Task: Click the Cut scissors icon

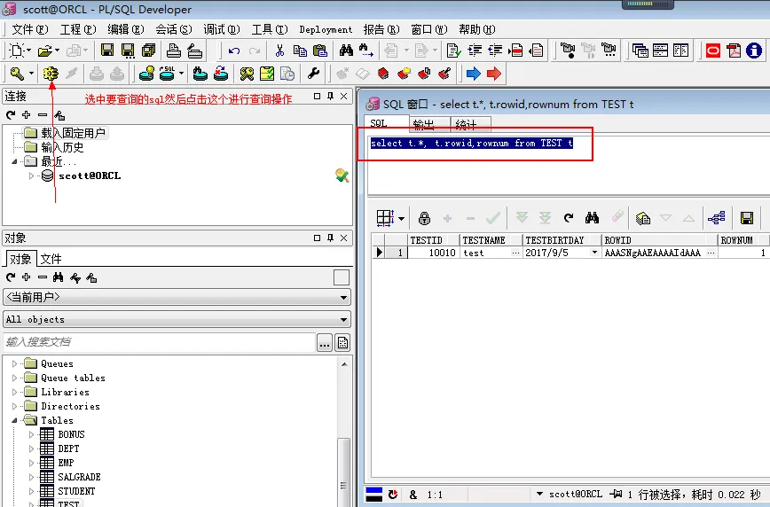Action: pos(279,51)
